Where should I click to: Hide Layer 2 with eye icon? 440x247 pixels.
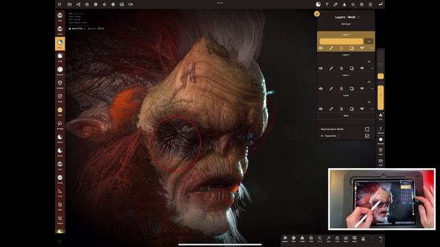click(321, 69)
